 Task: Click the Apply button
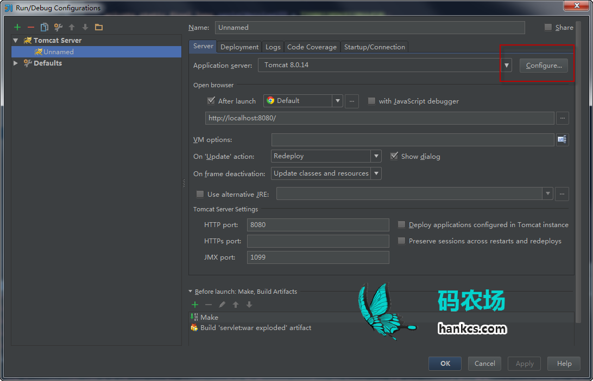pos(524,364)
